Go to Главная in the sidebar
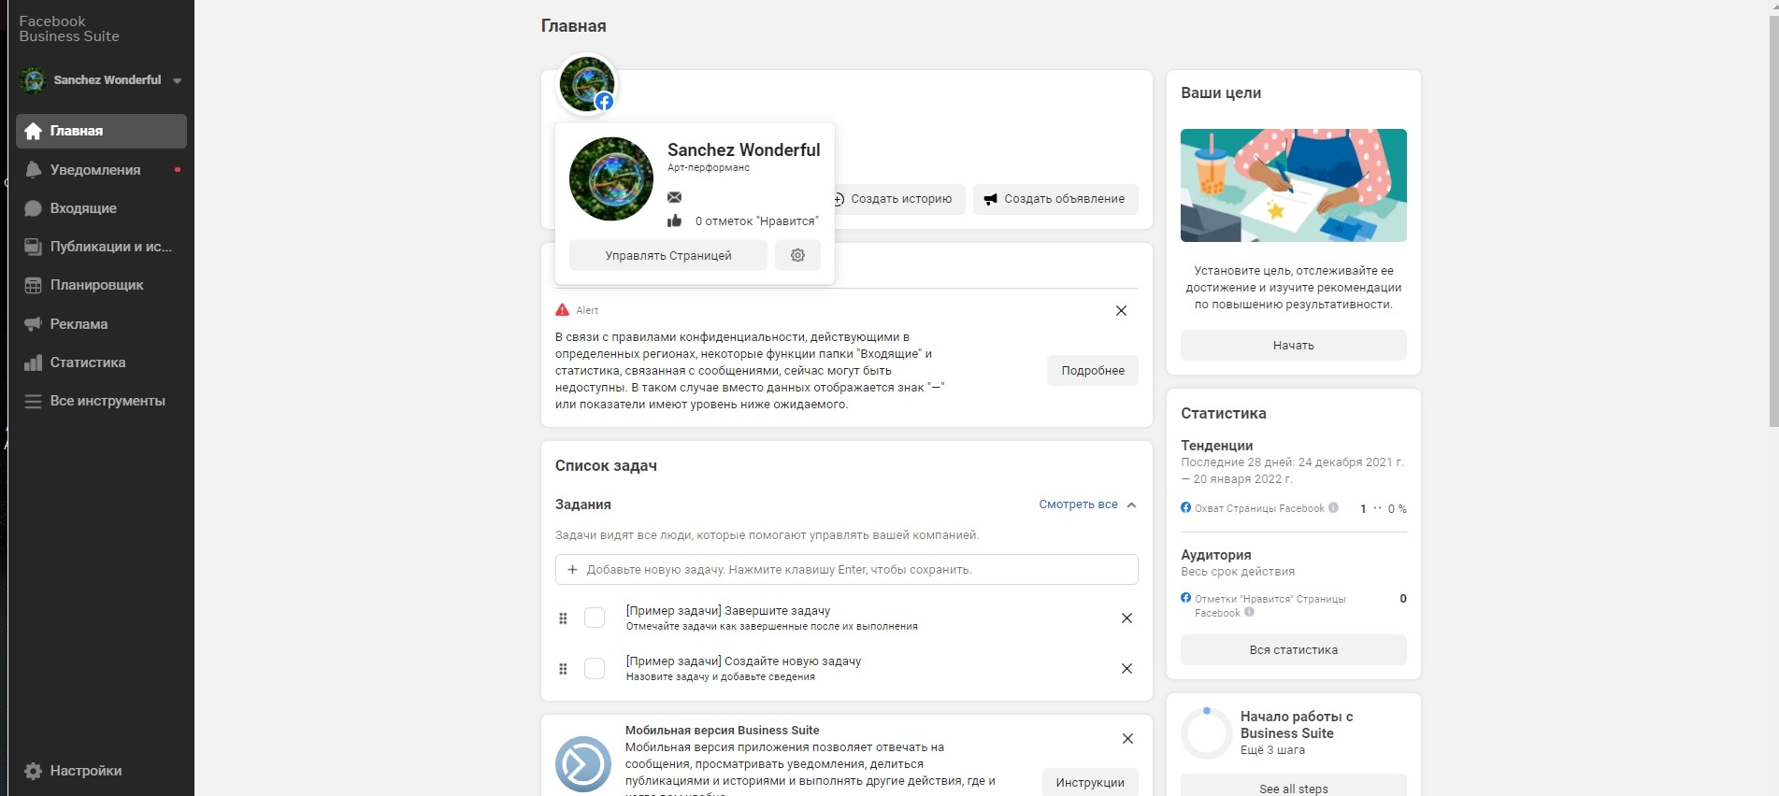This screenshot has width=1779, height=796. [x=101, y=131]
